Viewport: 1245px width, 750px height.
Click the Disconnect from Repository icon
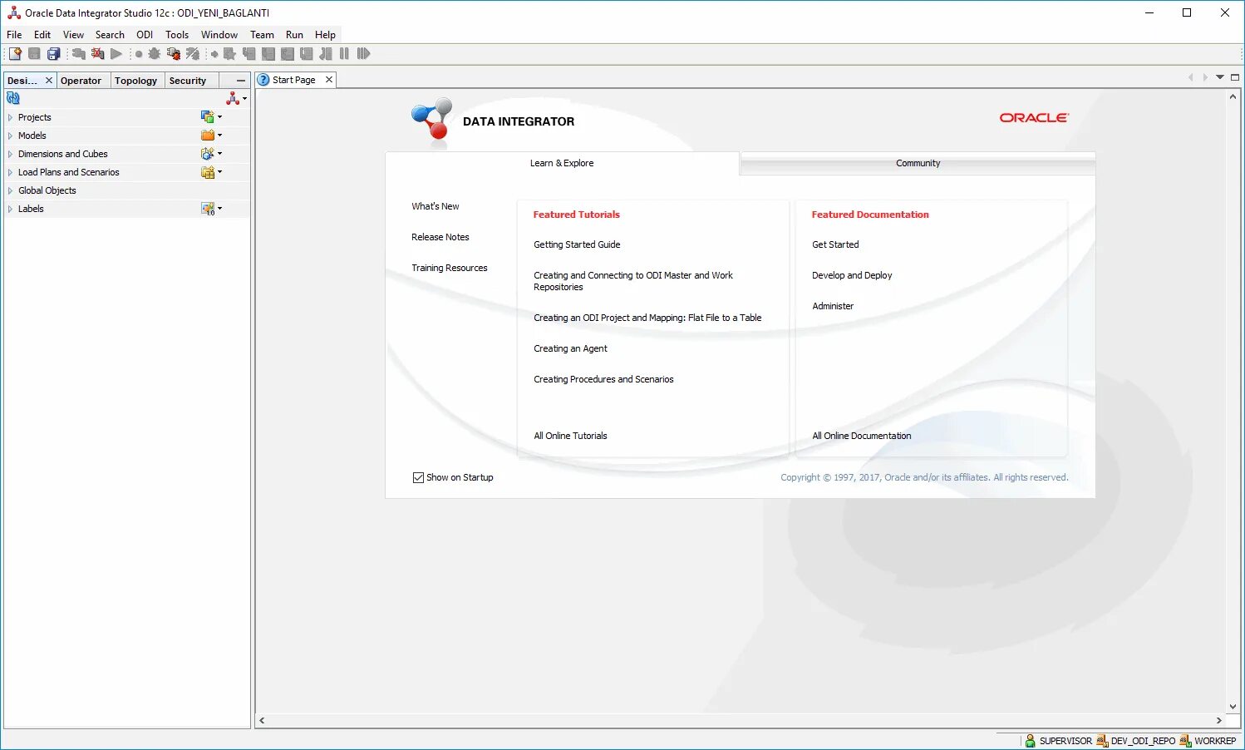(x=98, y=54)
